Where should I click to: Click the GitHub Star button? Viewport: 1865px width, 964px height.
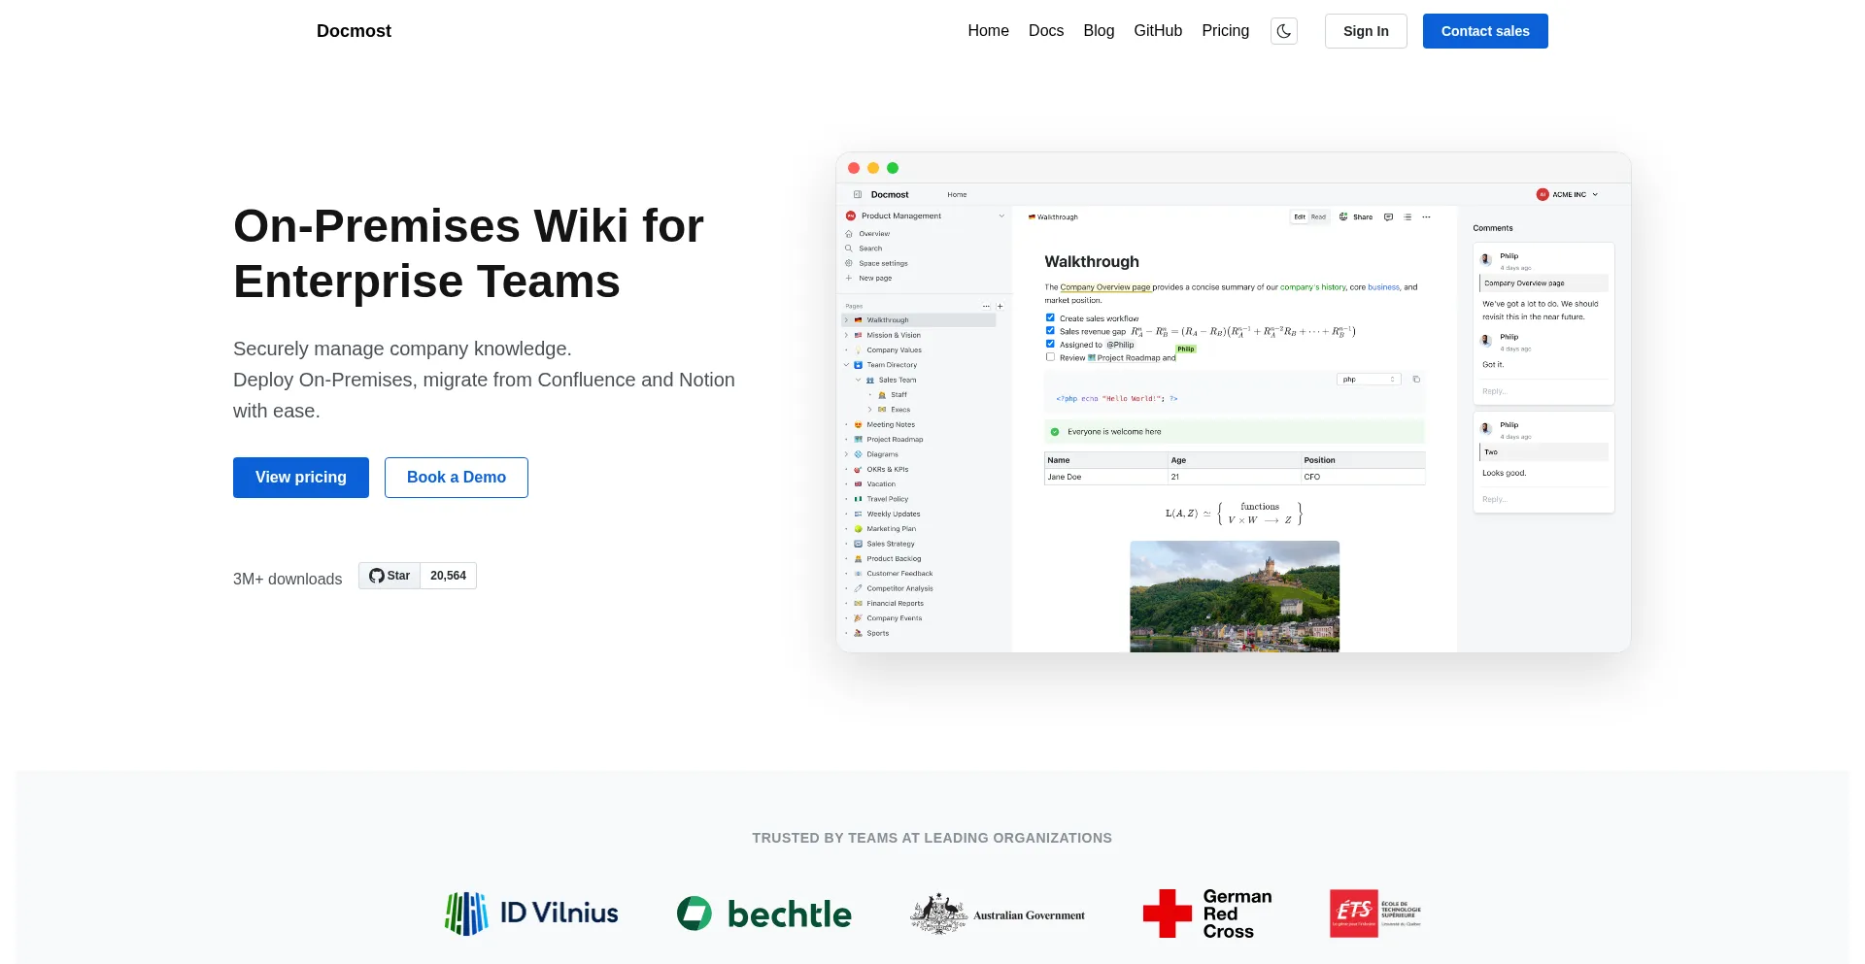coord(390,576)
